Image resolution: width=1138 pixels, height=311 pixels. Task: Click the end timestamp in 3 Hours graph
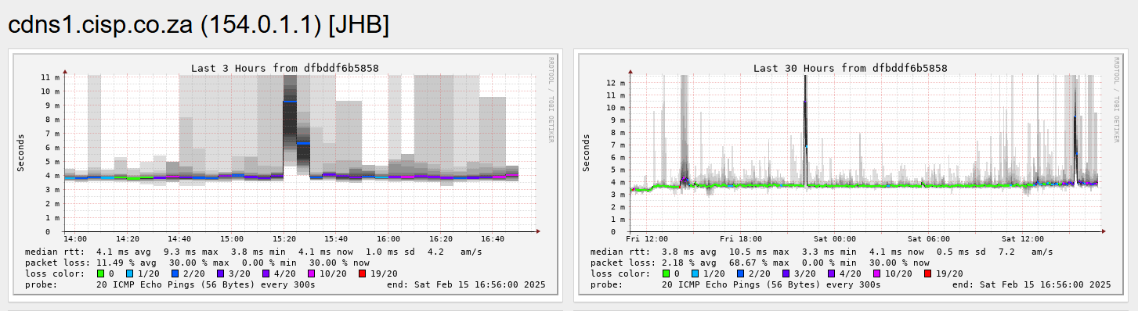coord(466,284)
